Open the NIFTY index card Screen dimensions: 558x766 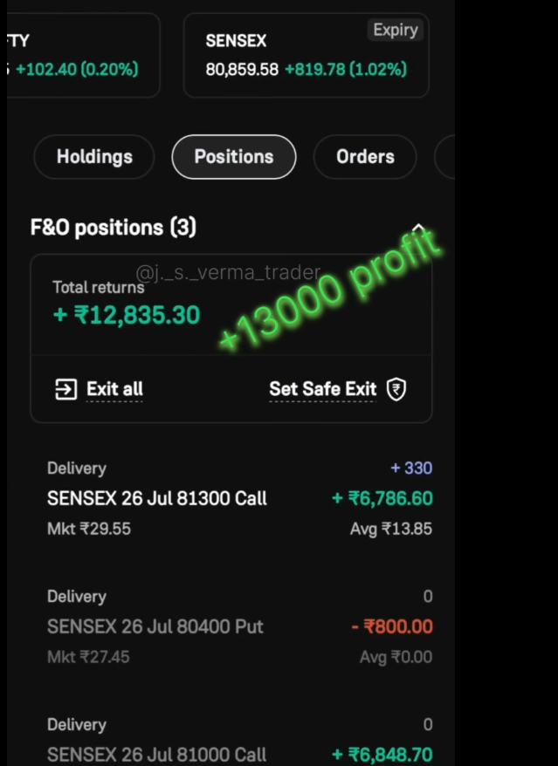click(x=84, y=55)
